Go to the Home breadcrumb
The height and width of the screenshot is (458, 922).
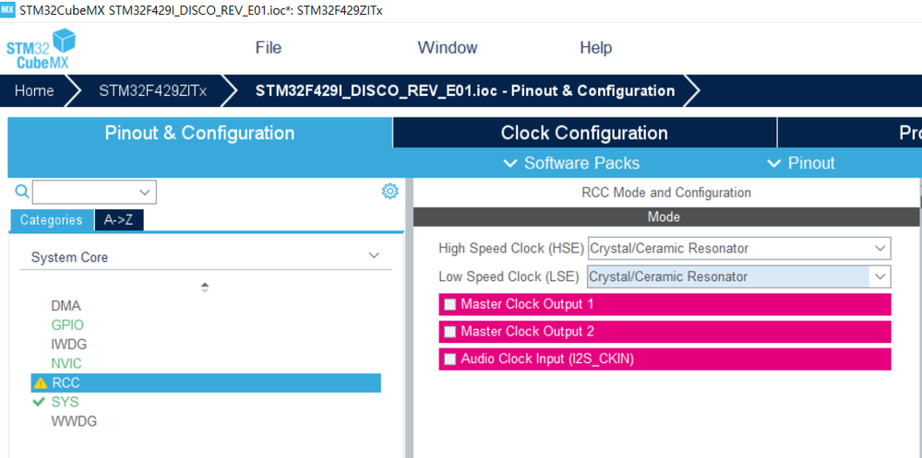pos(34,91)
